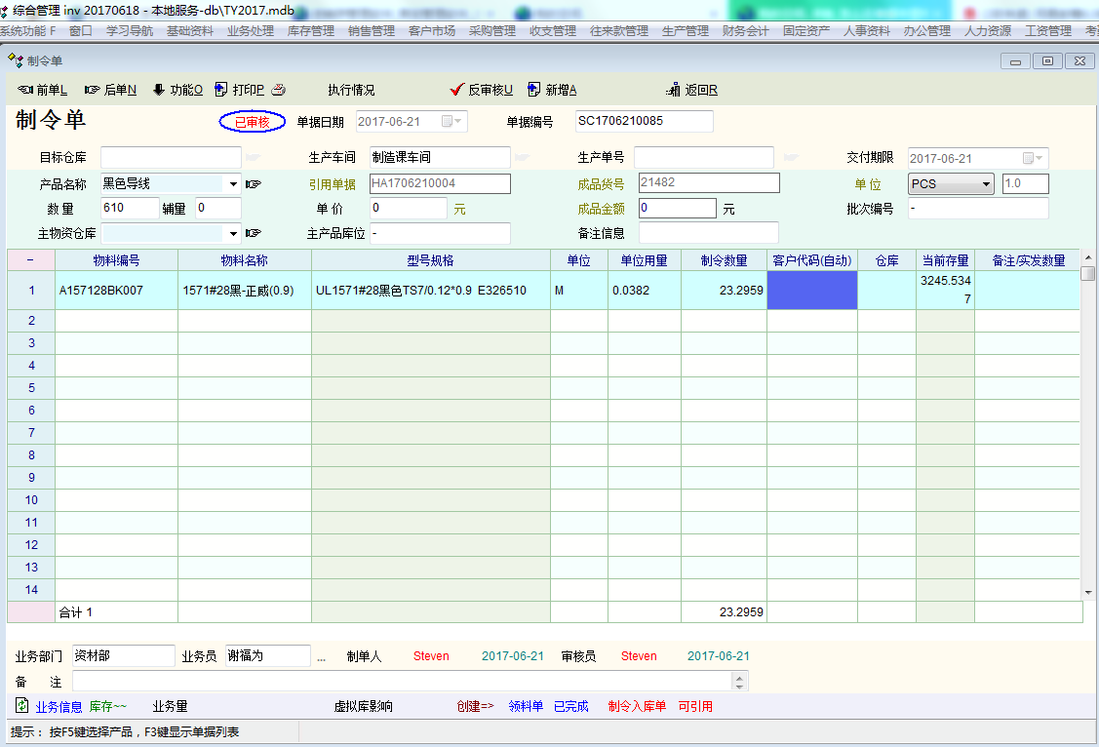This screenshot has height=747, width=1099.
Task: Open the 库存管理 menu
Action: [x=310, y=31]
